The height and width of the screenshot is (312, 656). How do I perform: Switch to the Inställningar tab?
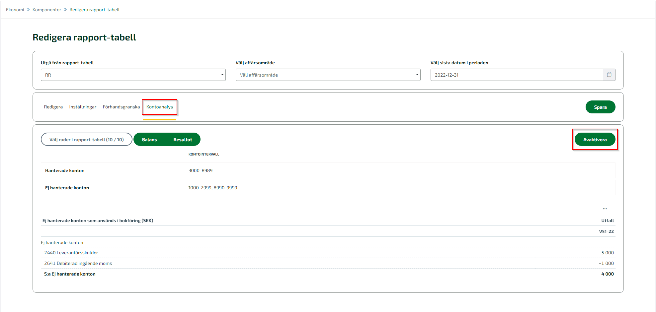[x=83, y=107]
